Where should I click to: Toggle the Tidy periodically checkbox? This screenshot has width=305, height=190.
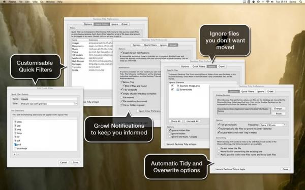[x=219, y=125]
